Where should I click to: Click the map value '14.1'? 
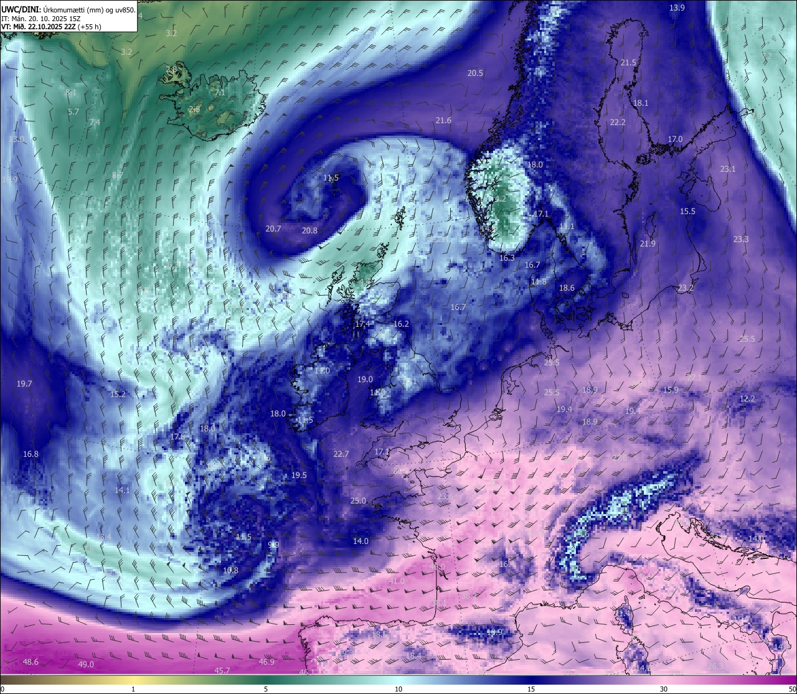pyautogui.click(x=122, y=490)
